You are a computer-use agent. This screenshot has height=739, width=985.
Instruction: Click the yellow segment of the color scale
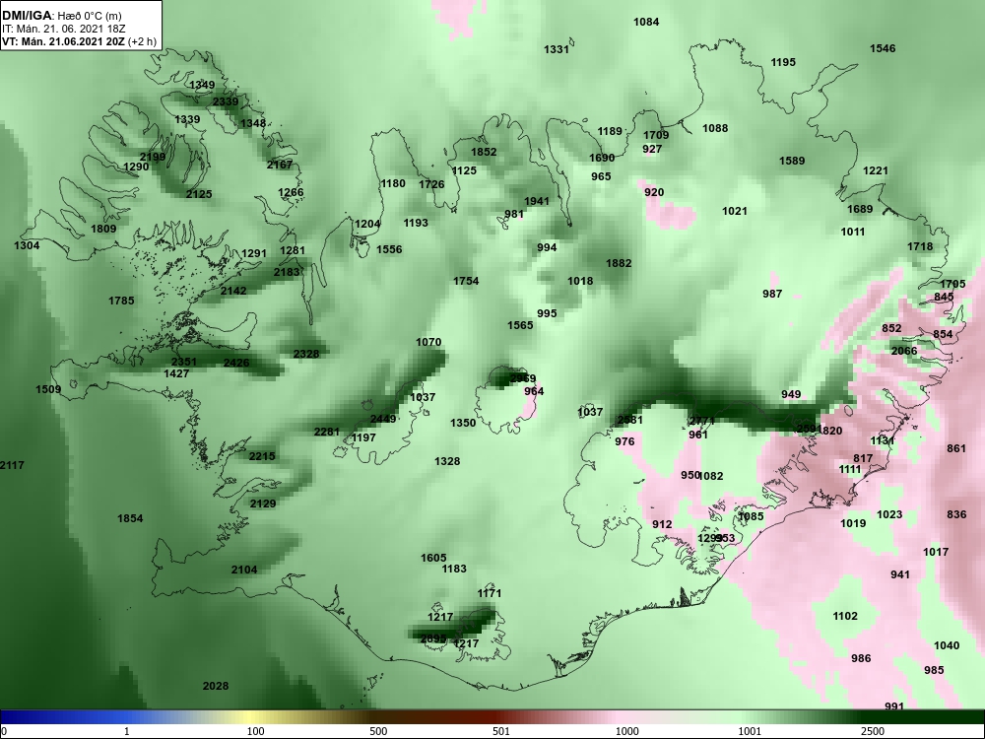251,717
